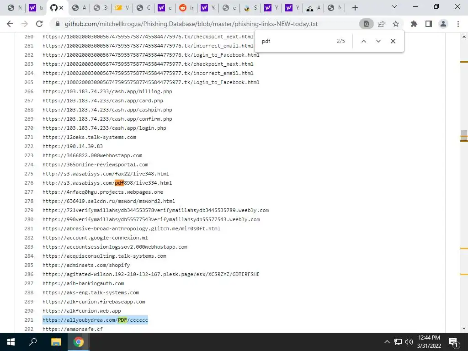This screenshot has height=351, width=468.
Task: Click the amaonsafe.cf line
Action: [x=73, y=329]
